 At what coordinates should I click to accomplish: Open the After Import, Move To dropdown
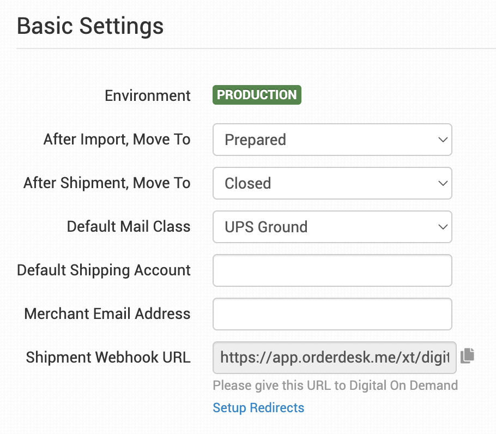pyautogui.click(x=332, y=140)
